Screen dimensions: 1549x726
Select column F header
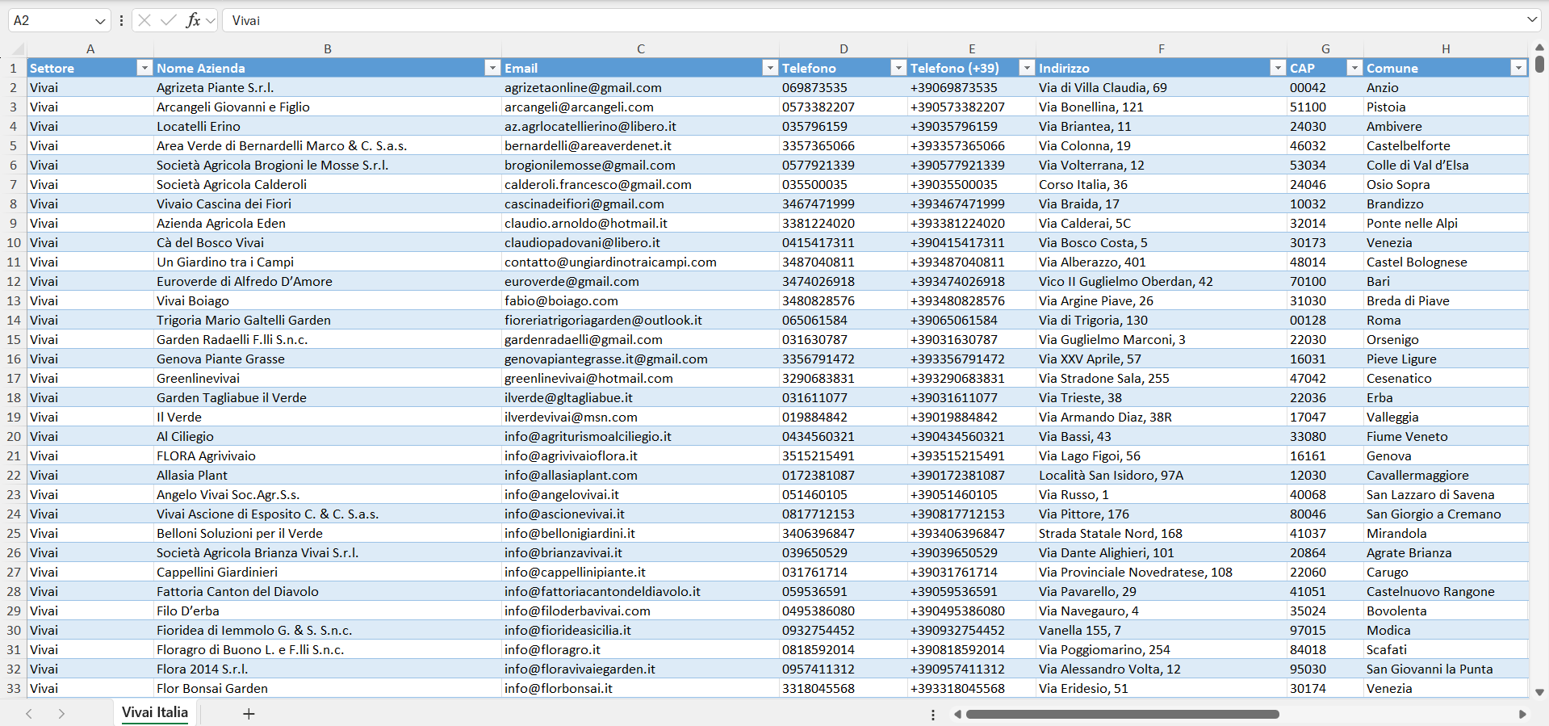pyautogui.click(x=1162, y=49)
